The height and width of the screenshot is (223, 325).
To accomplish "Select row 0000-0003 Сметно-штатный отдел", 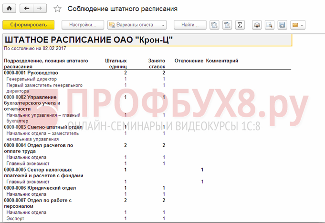I will click(43, 127).
